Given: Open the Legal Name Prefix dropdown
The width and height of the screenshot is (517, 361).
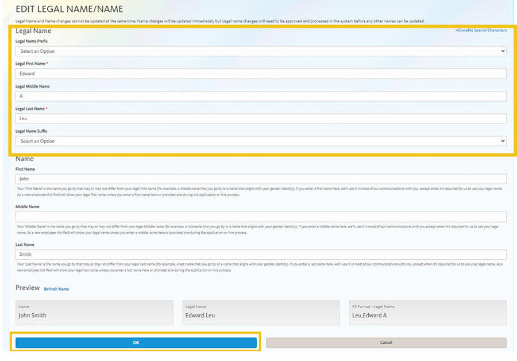Looking at the screenshot, I should pos(258,51).
